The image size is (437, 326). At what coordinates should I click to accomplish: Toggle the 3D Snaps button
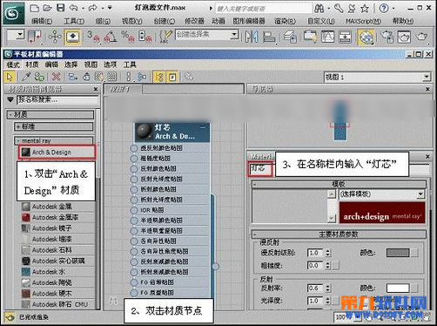(x=93, y=37)
